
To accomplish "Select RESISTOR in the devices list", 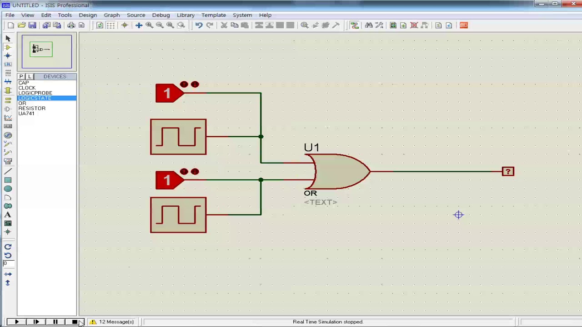I will (x=32, y=109).
